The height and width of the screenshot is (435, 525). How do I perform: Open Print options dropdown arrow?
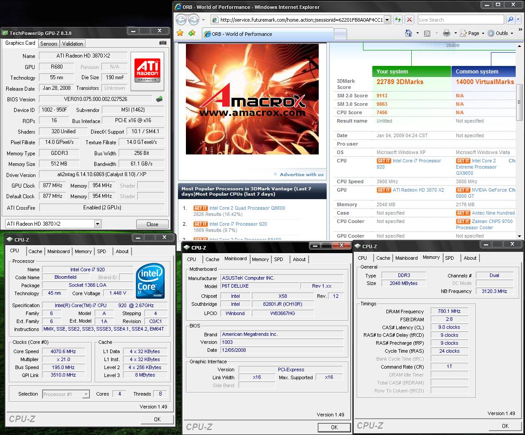pyautogui.click(x=456, y=34)
